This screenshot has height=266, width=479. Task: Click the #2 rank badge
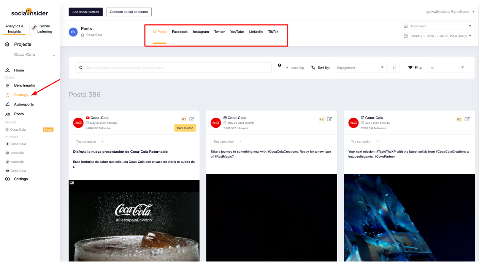point(322,119)
